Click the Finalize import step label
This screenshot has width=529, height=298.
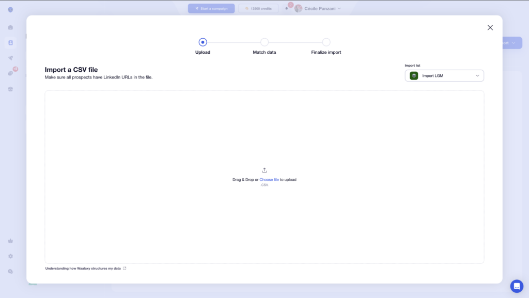(326, 52)
